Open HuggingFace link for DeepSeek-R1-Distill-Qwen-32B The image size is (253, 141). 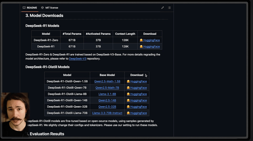click(137, 107)
